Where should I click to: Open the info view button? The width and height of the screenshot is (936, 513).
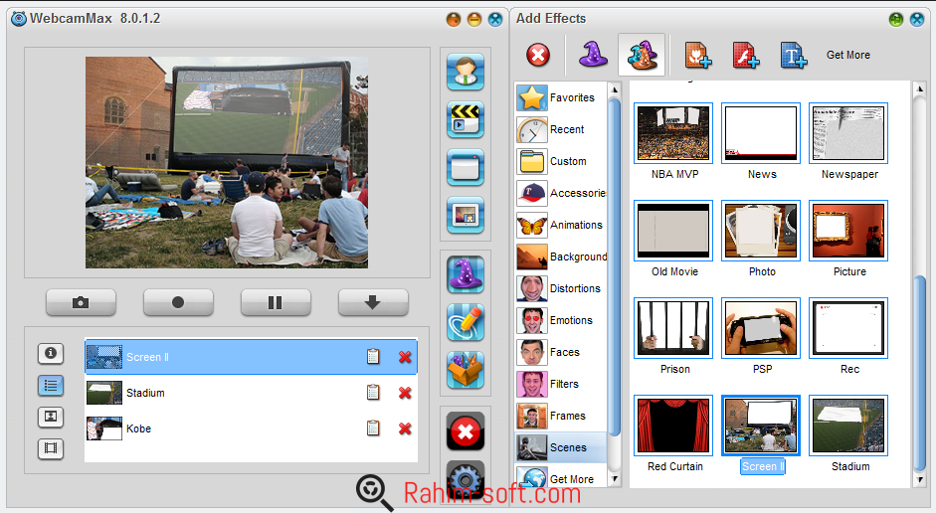pyautogui.click(x=51, y=353)
